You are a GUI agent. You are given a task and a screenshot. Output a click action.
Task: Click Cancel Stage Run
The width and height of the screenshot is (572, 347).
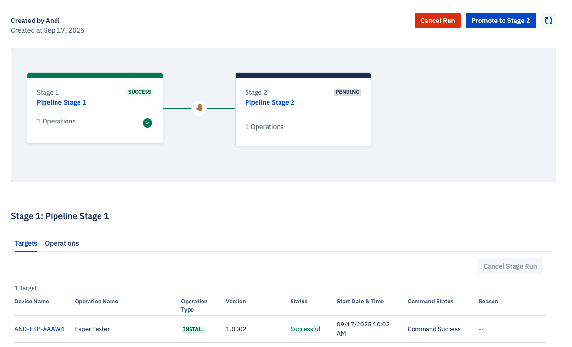pyautogui.click(x=510, y=266)
